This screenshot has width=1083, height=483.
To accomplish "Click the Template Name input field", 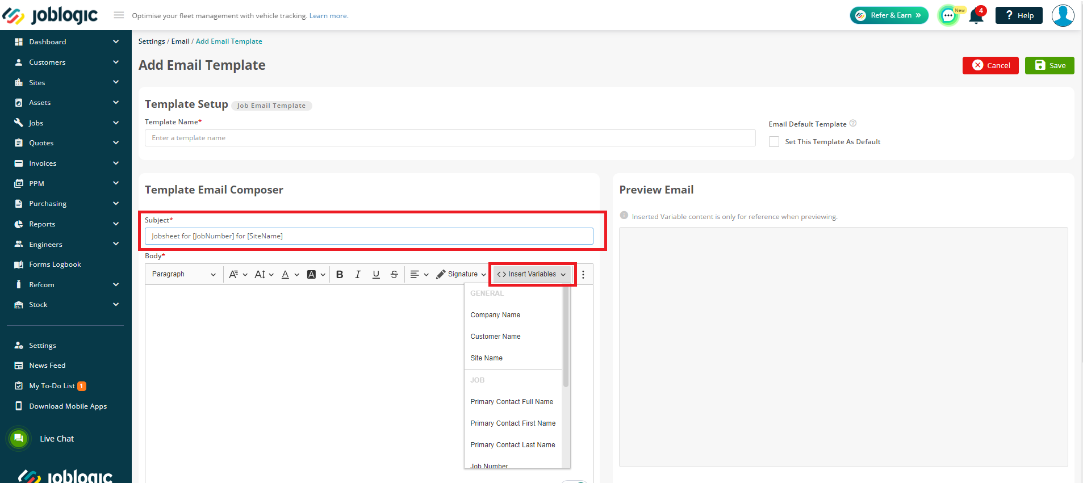I will click(x=450, y=138).
